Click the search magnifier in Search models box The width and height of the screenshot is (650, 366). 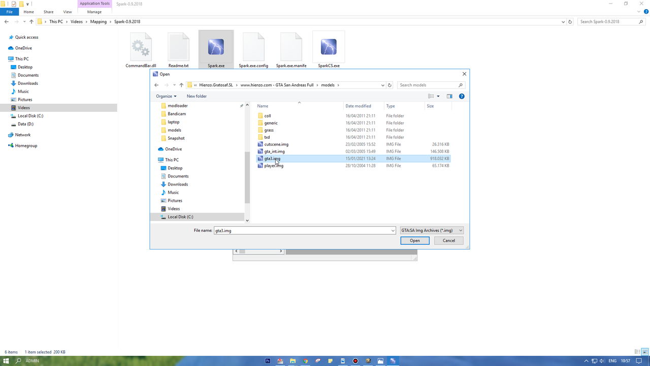point(461,85)
